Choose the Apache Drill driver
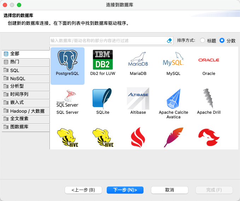The image size is (240, 201). click(209, 101)
